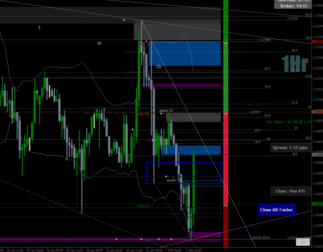Select the green Pip Value text
Screen dimensions: 323x252
click(289, 122)
